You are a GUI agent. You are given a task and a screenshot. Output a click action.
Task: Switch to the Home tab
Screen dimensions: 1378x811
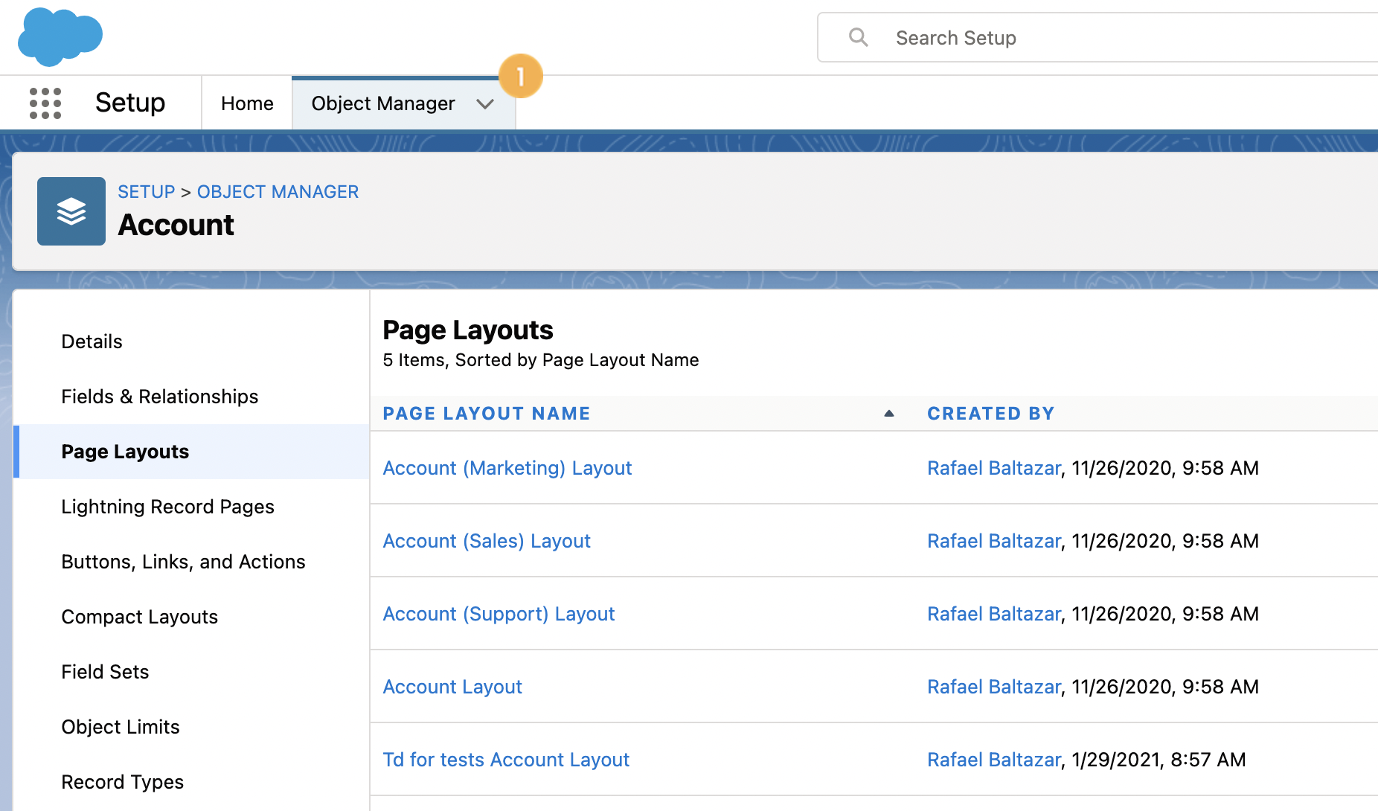click(247, 103)
